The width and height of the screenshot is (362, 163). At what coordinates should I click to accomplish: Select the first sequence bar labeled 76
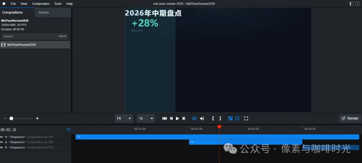coord(217,137)
